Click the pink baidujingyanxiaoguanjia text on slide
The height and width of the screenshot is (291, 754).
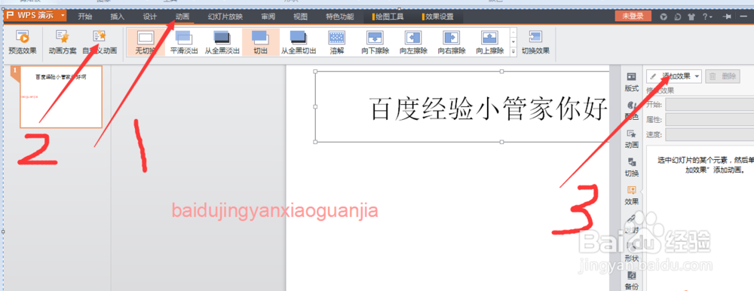click(275, 210)
